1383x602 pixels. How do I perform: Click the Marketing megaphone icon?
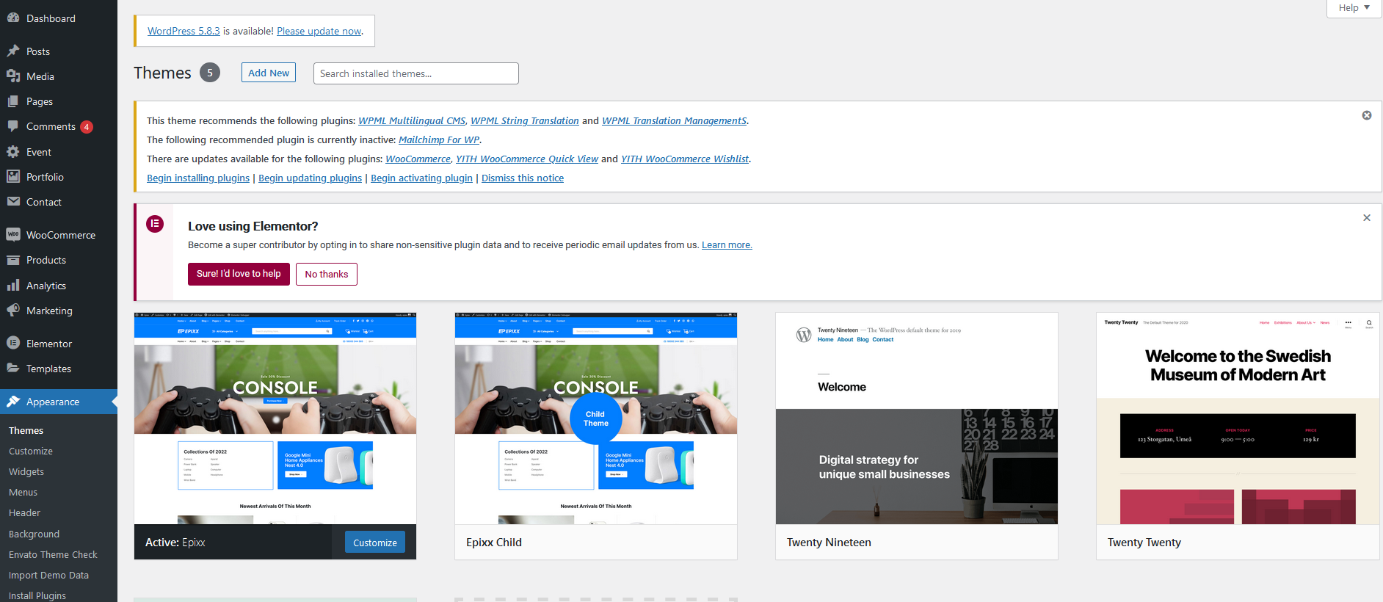[x=13, y=311]
